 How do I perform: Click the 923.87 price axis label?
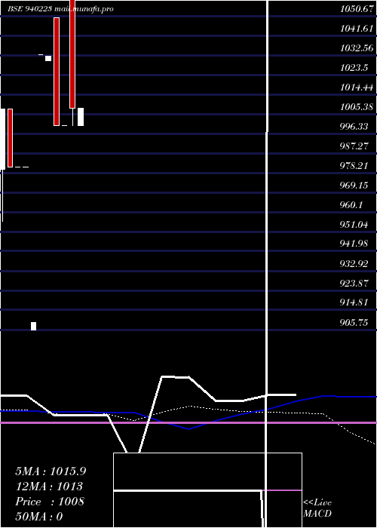354,283
